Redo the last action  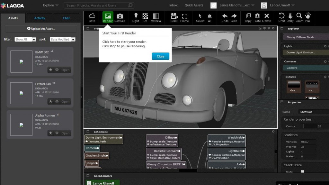234,17
